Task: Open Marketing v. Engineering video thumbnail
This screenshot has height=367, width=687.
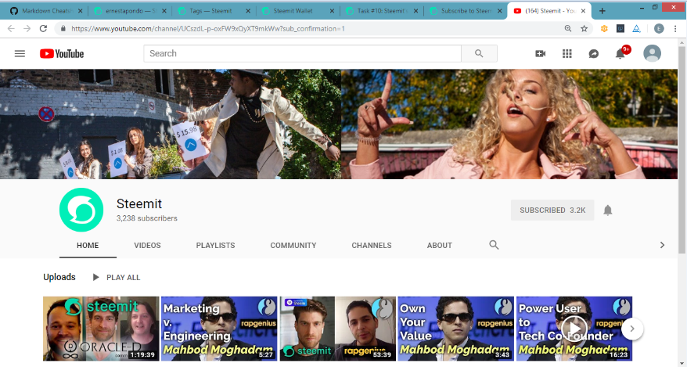Action: point(219,329)
